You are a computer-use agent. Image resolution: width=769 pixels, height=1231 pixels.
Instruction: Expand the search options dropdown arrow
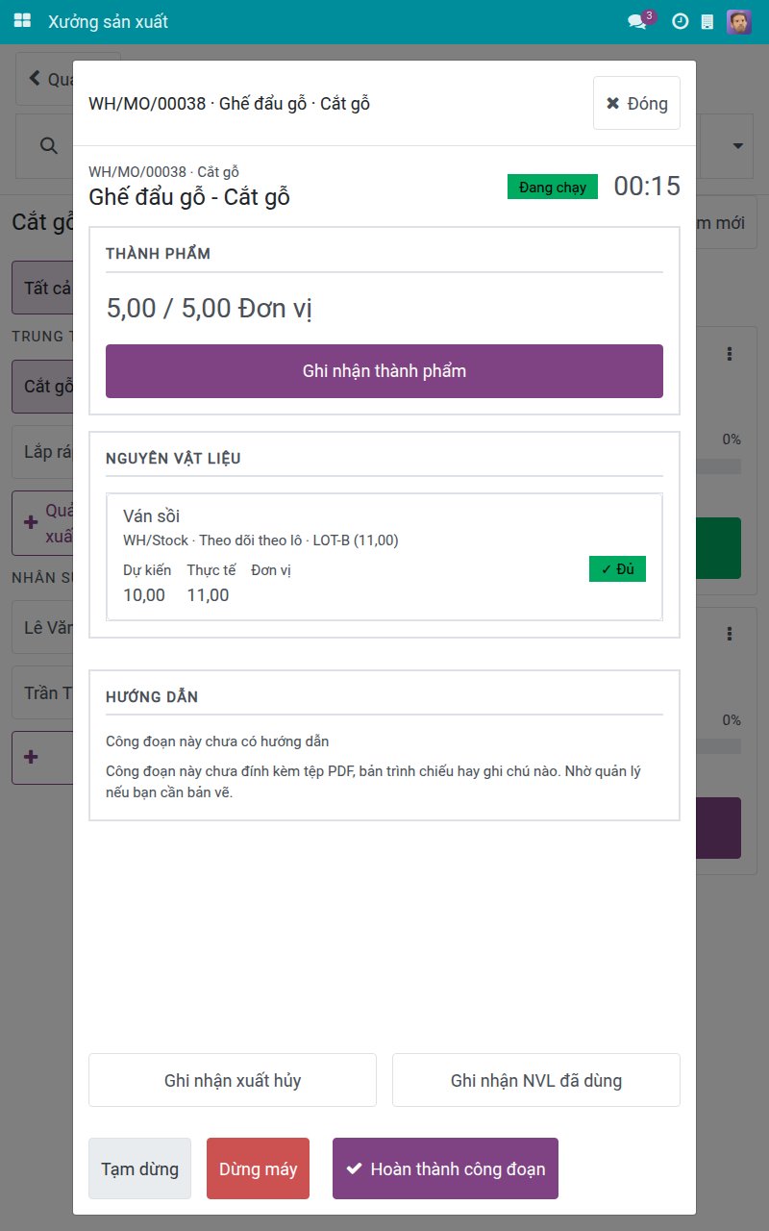tap(738, 146)
